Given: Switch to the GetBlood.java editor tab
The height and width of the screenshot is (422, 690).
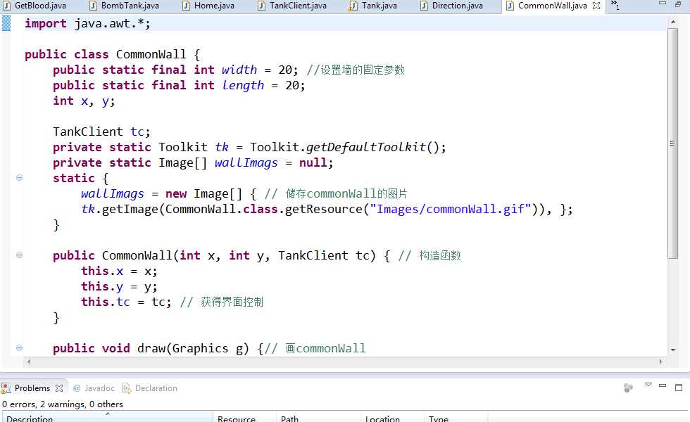Looking at the screenshot, I should tap(34, 6).
